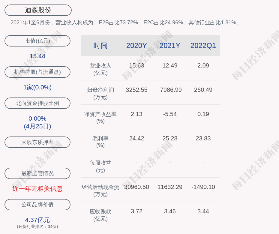Click the receivables value 3.44
The image size is (279, 234).
[x=203, y=211]
